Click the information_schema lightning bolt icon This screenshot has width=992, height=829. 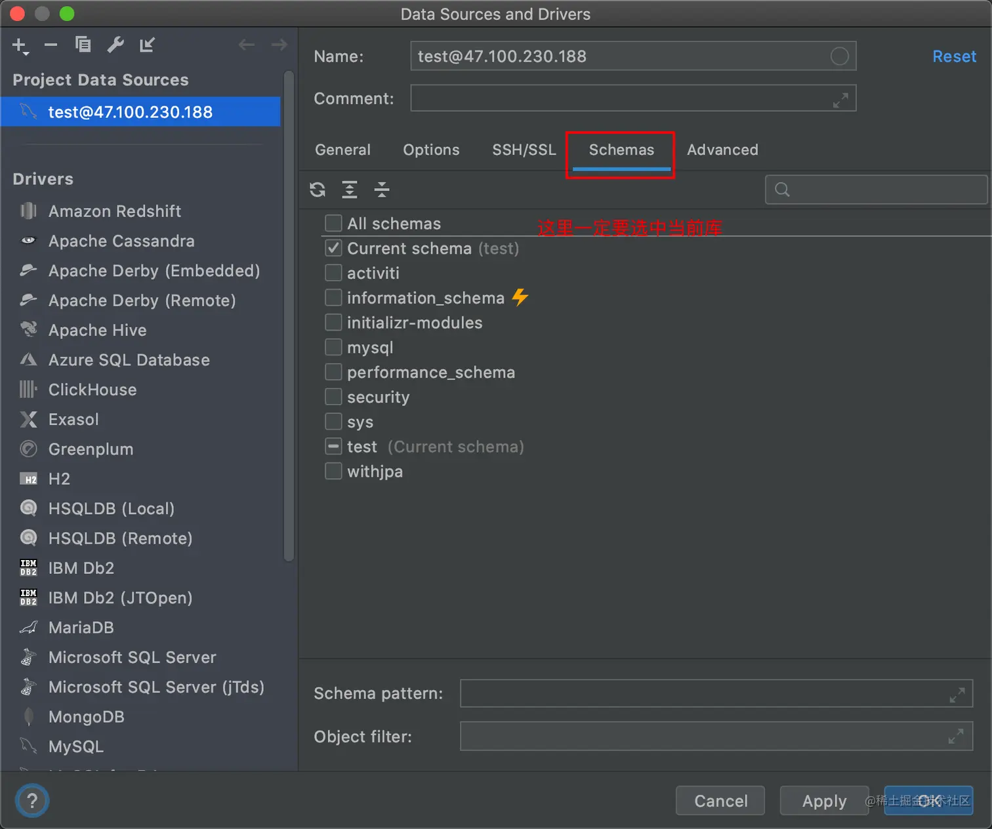tap(520, 297)
